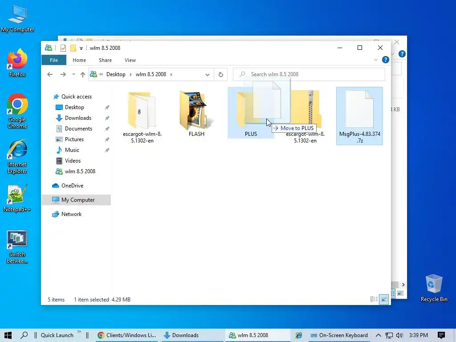Expand the ribbon with the chevron
Image resolution: width=456 pixels, height=342 pixels.
[x=376, y=60]
